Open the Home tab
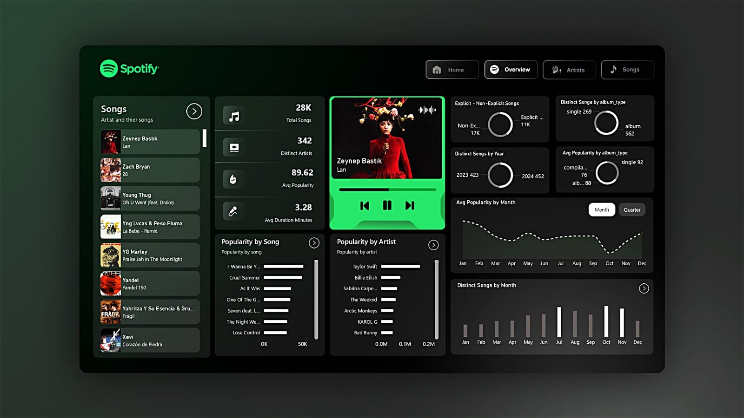744x418 pixels. pos(452,70)
